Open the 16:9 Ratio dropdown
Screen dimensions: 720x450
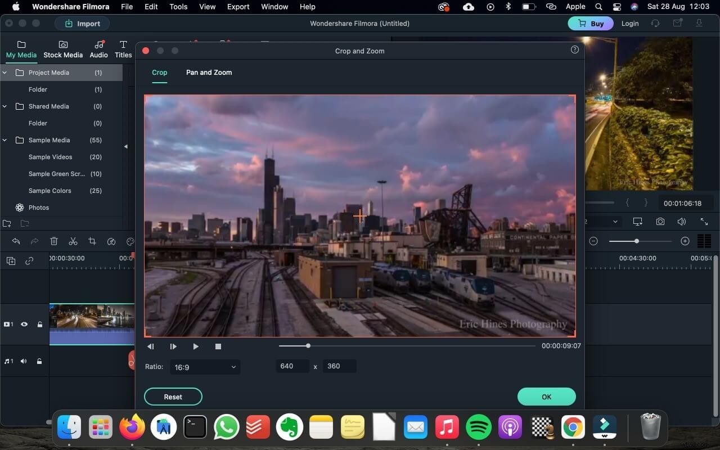[205, 367]
